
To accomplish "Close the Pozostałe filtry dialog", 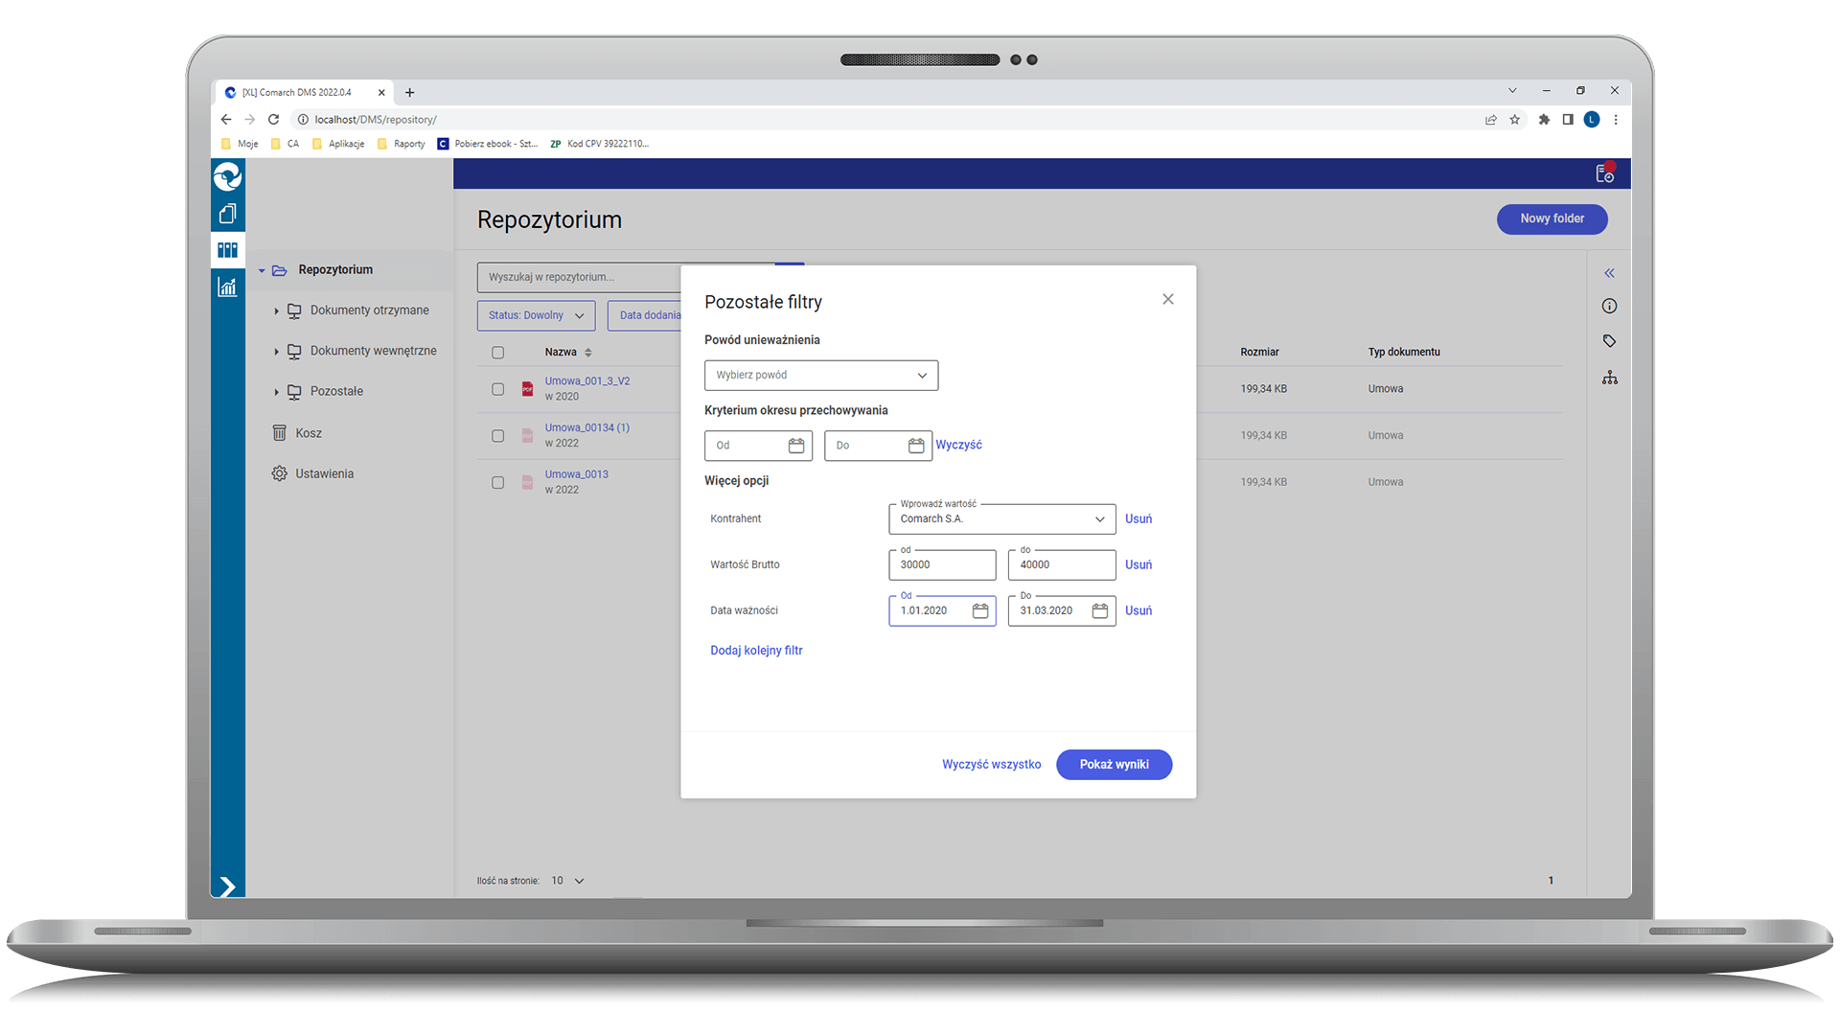I will [1167, 299].
